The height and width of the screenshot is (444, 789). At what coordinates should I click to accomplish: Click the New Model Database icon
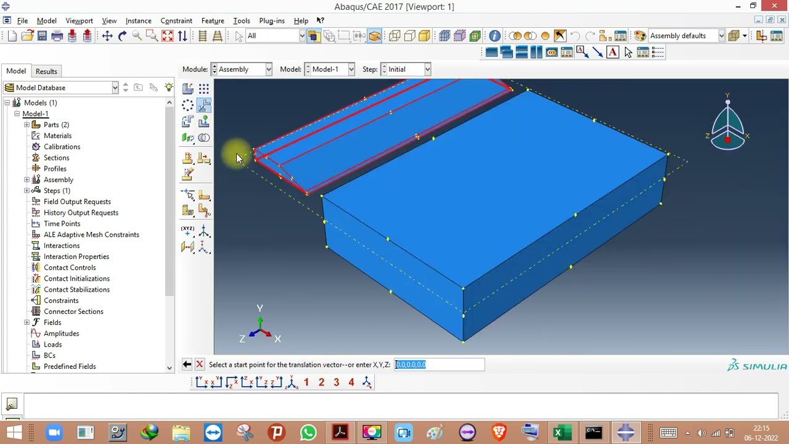point(12,36)
